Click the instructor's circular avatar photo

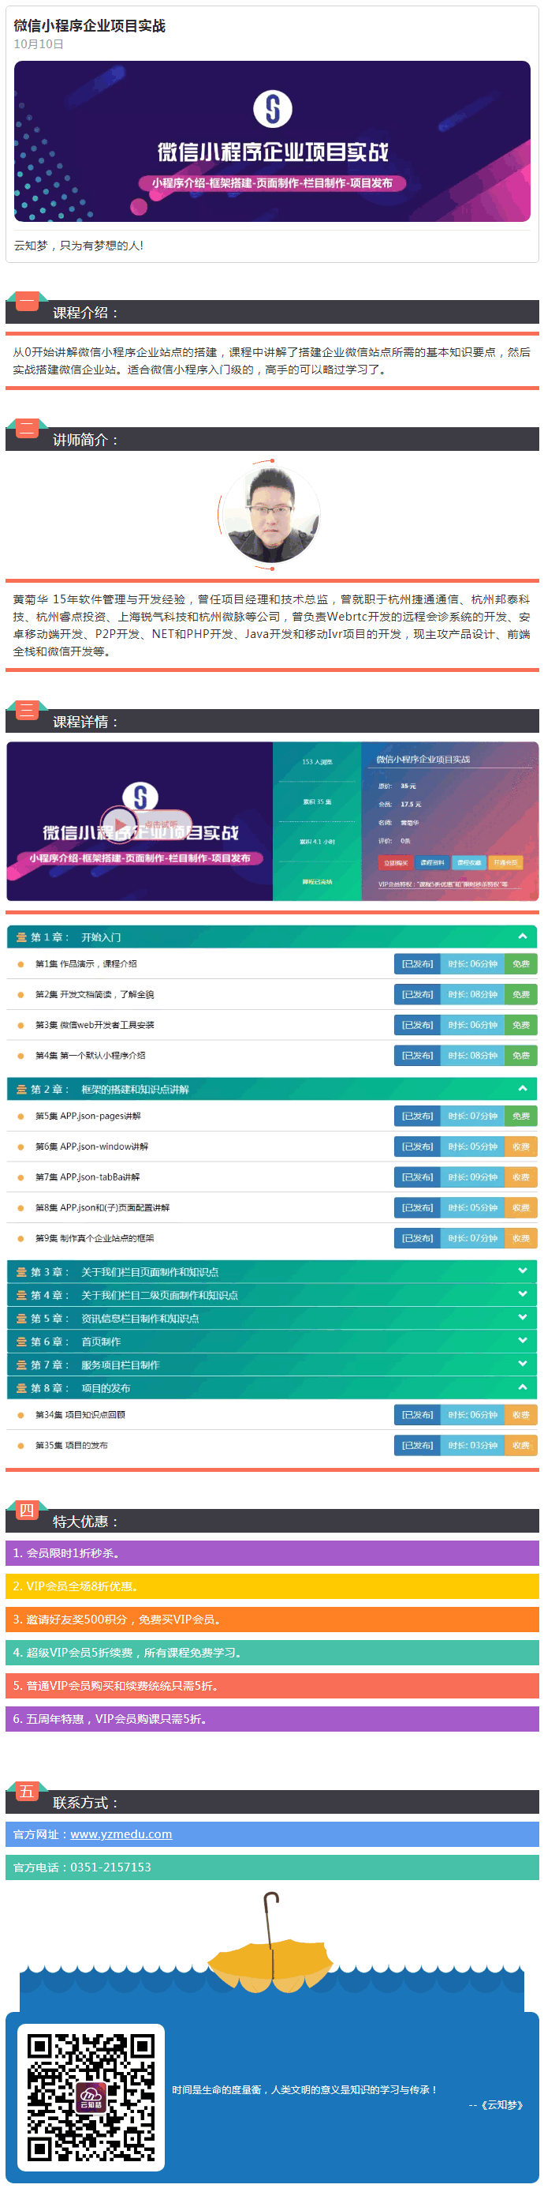point(272,515)
